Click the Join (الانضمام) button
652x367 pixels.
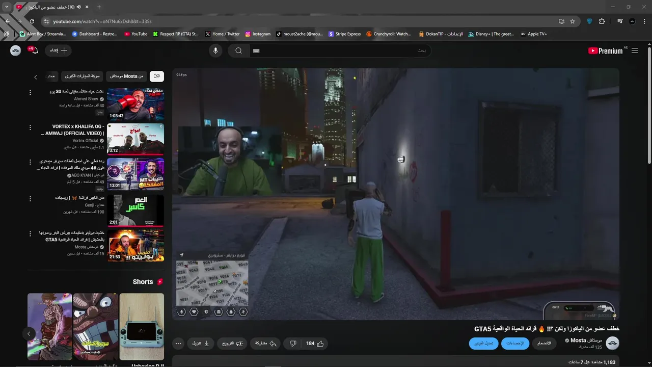pos(545,344)
